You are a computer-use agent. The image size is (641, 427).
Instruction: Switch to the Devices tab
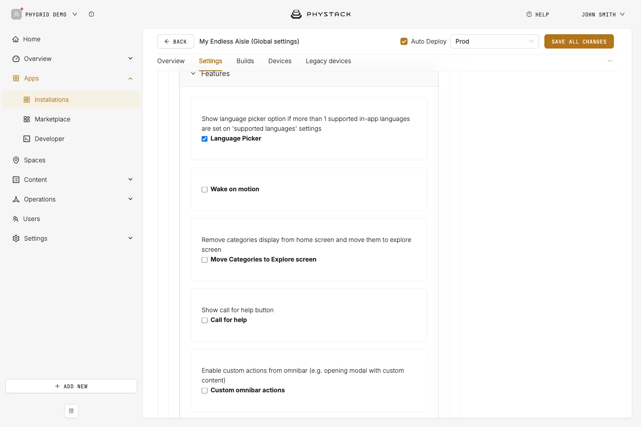pos(280,61)
